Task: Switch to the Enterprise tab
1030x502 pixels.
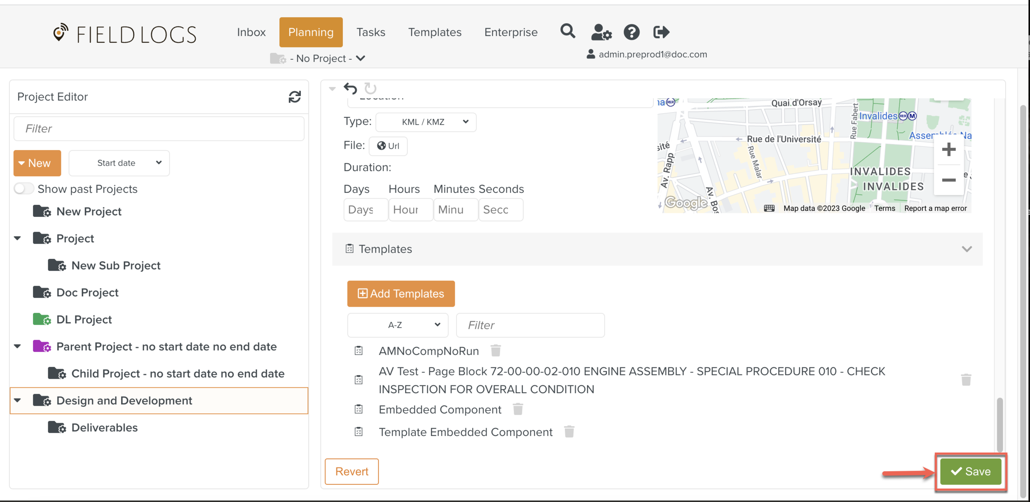Action: click(x=511, y=32)
